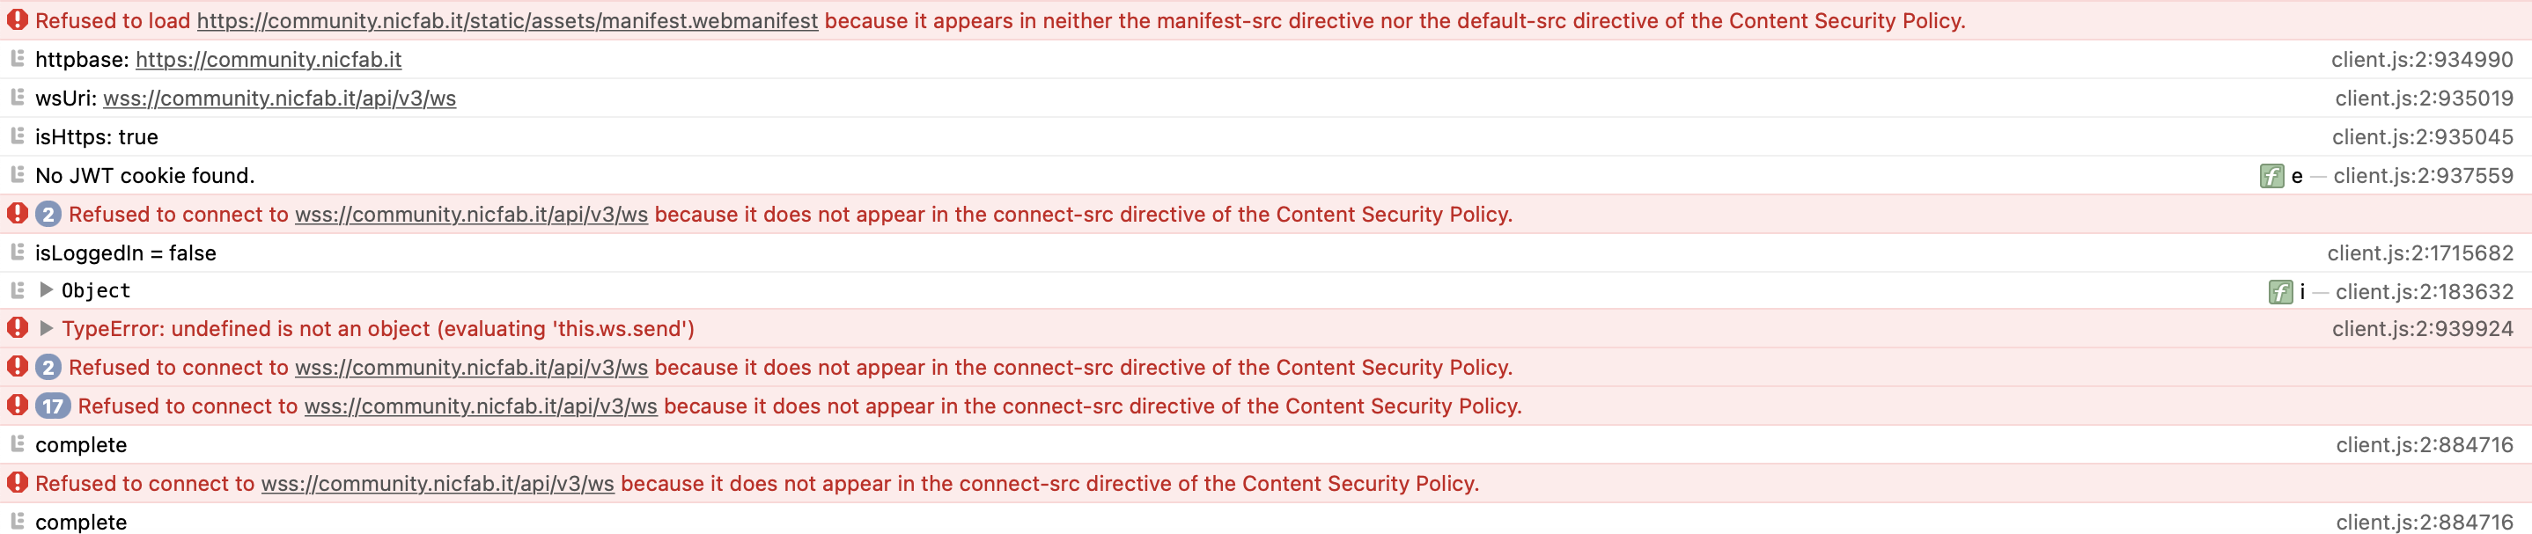
Task: Click the error icon on the manifest.webmanifest CSP message
Action: pyautogui.click(x=16, y=18)
